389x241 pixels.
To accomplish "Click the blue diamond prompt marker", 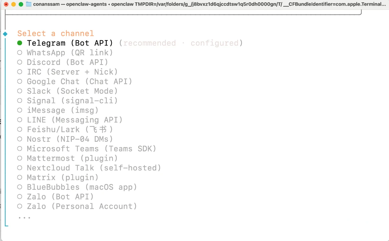I will tap(5, 34).
